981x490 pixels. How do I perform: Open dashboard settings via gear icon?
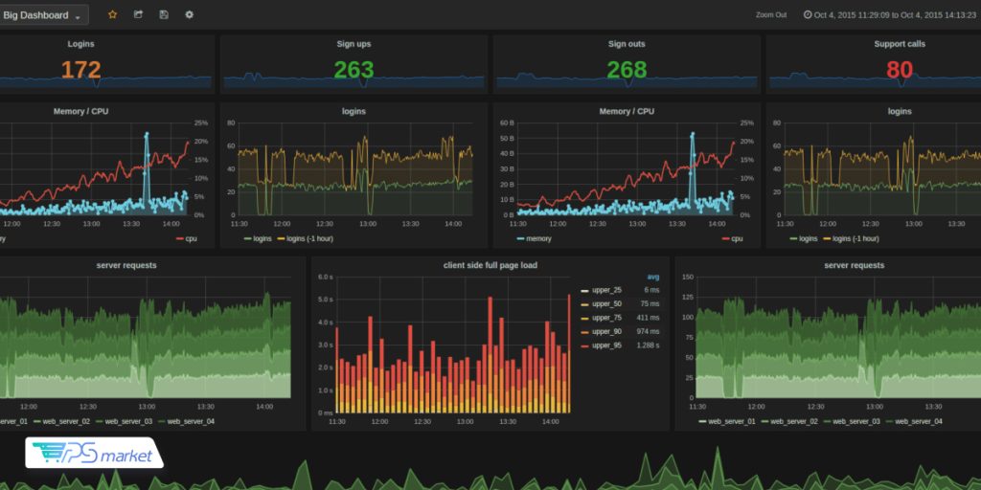189,14
